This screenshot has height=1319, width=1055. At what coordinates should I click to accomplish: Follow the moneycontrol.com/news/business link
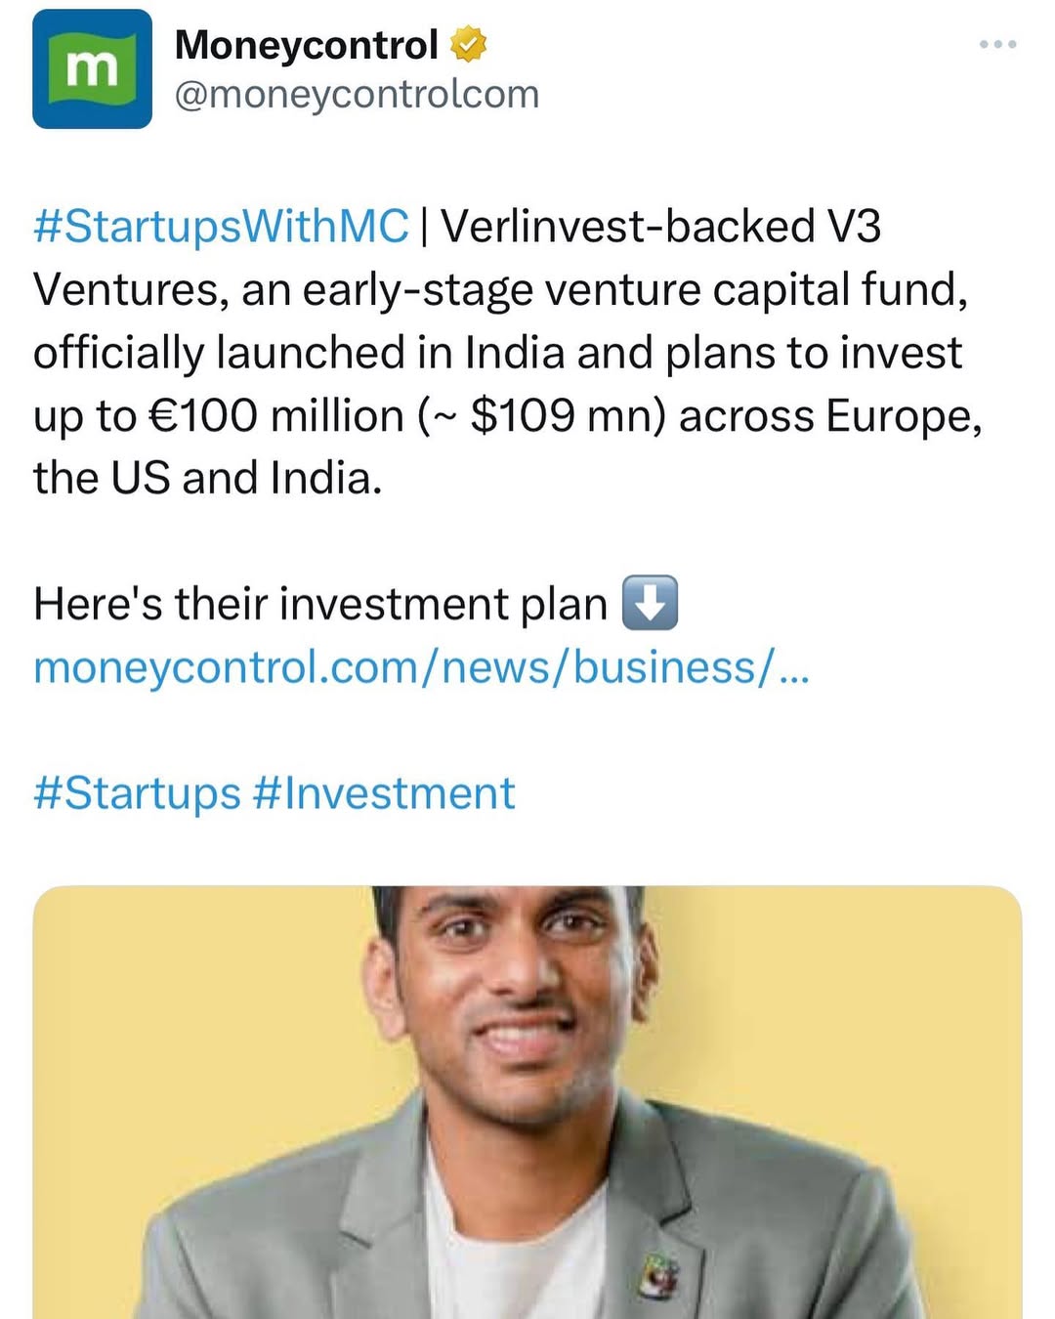tap(421, 667)
